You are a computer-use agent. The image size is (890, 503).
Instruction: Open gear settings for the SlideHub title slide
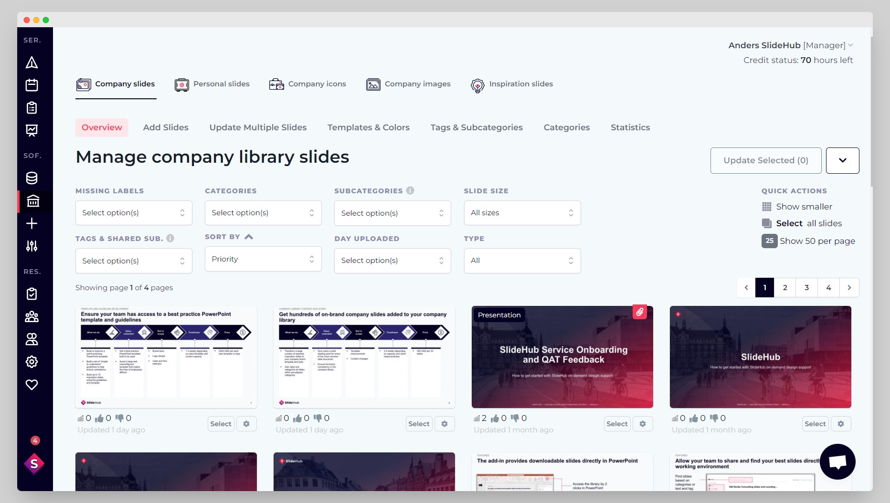(841, 424)
